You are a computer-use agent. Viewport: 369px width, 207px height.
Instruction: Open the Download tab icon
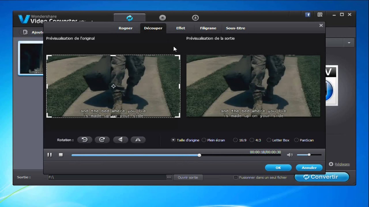tap(195, 18)
